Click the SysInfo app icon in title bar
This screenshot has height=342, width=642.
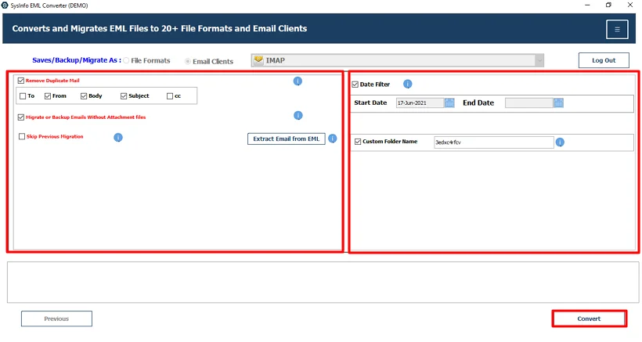coord(5,5)
